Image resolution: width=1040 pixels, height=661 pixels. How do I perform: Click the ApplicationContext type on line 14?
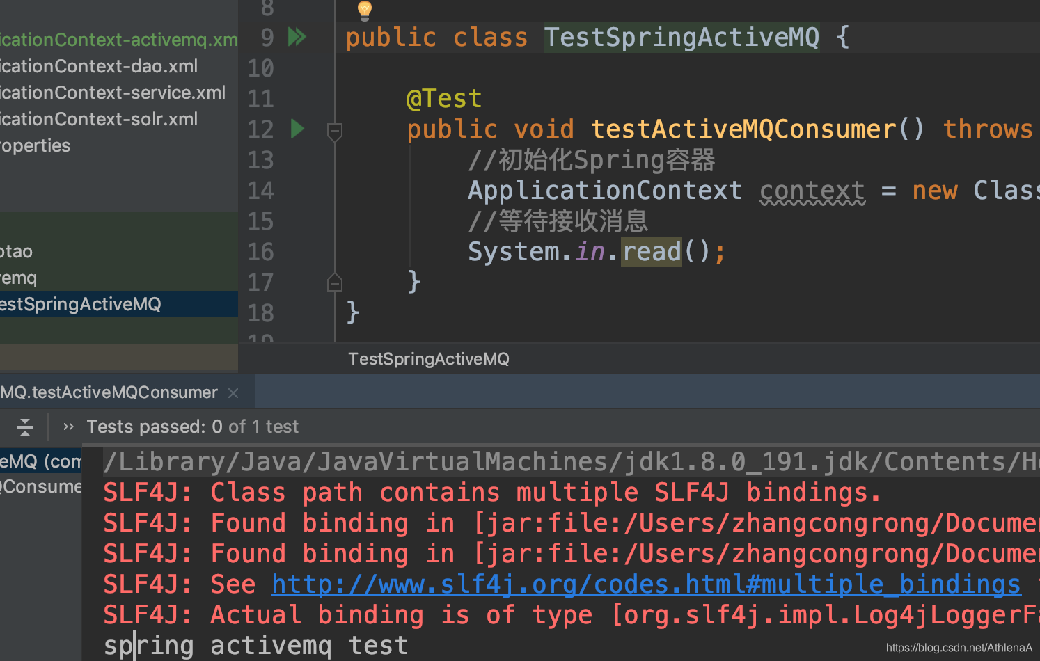605,191
